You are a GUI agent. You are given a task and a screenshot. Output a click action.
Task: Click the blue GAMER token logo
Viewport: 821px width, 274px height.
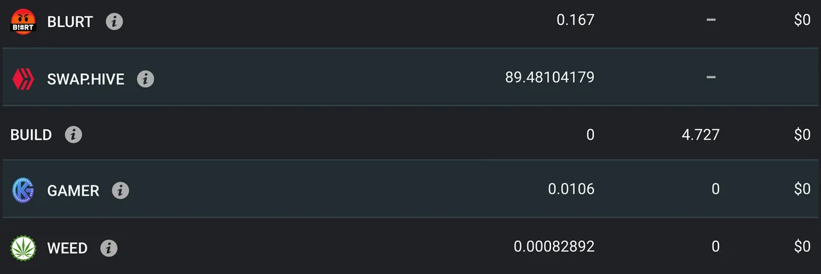click(x=24, y=191)
